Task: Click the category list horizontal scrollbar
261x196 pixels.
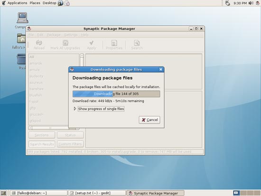Action: coord(54,128)
